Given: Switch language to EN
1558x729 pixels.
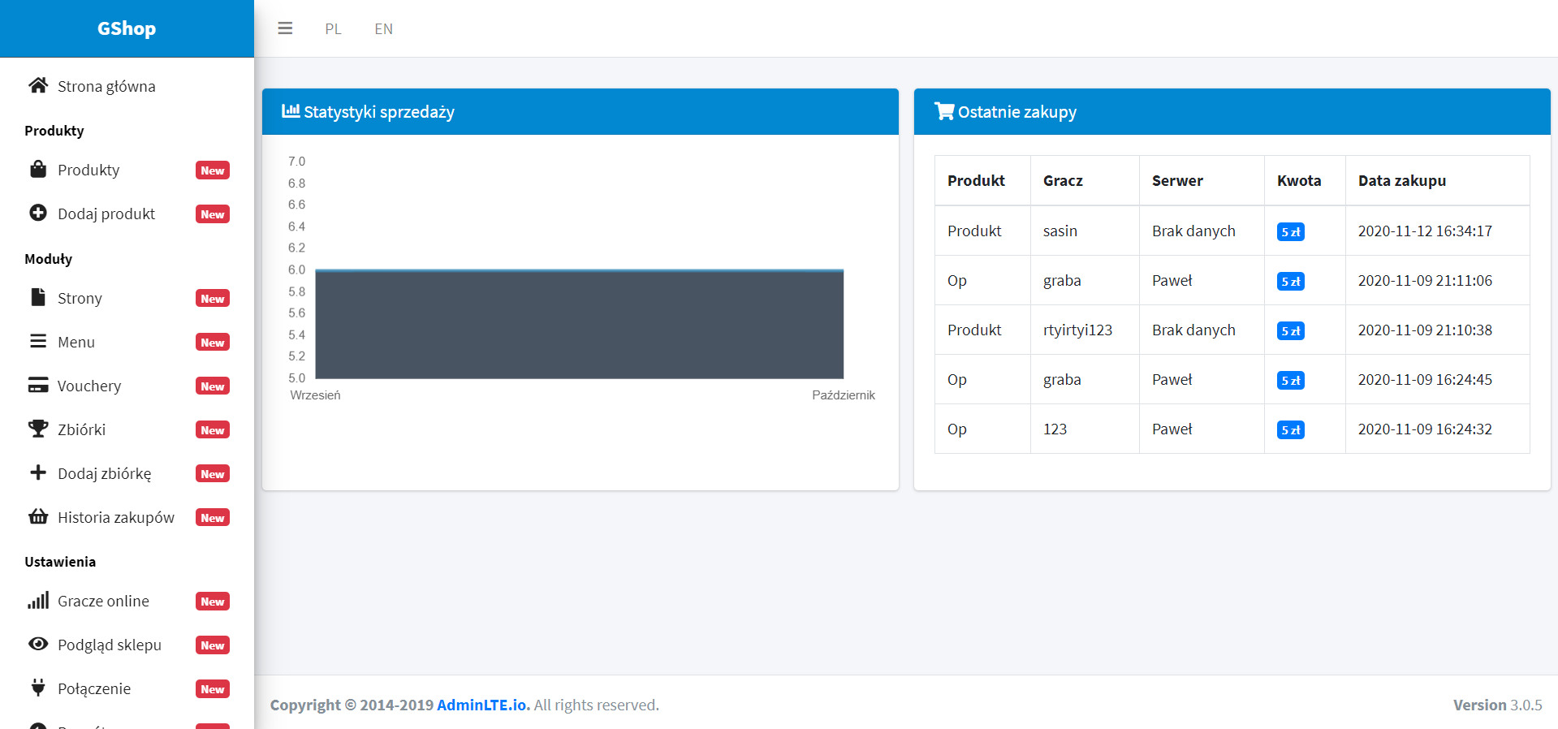Looking at the screenshot, I should [383, 29].
